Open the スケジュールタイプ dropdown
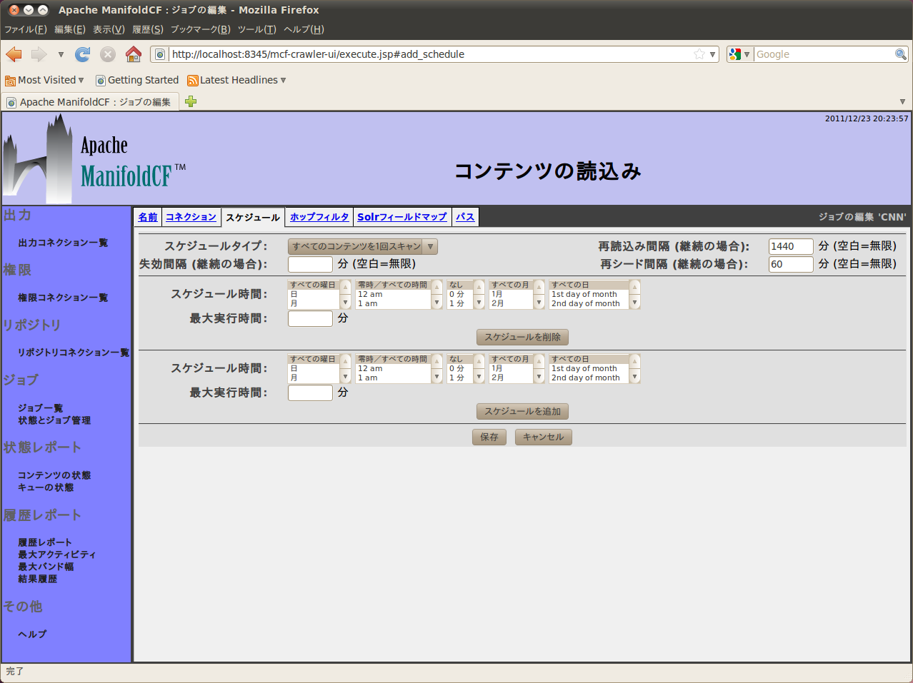Image resolution: width=913 pixels, height=683 pixels. coord(362,246)
